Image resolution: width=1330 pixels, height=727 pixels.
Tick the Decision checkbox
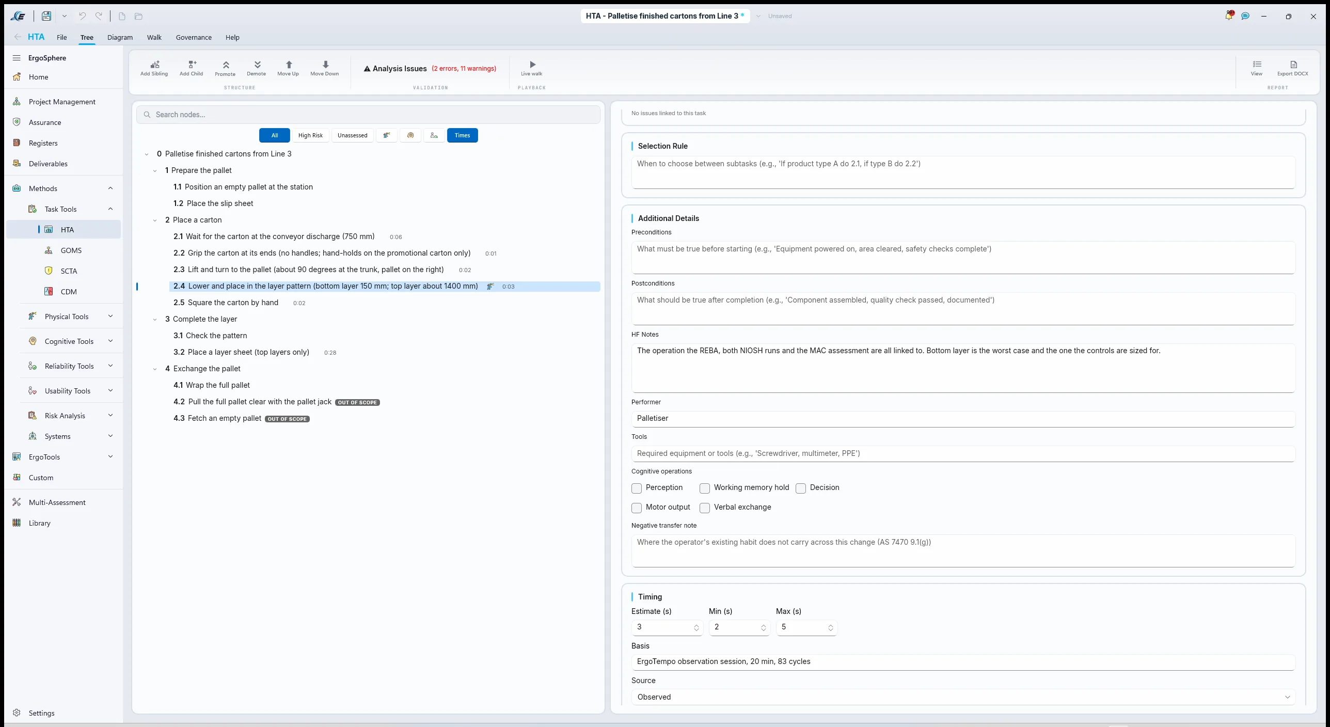(801, 488)
